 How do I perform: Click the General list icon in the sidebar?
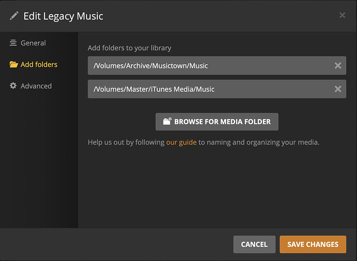click(x=13, y=43)
